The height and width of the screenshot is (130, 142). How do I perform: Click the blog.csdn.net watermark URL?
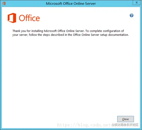click(84, 125)
